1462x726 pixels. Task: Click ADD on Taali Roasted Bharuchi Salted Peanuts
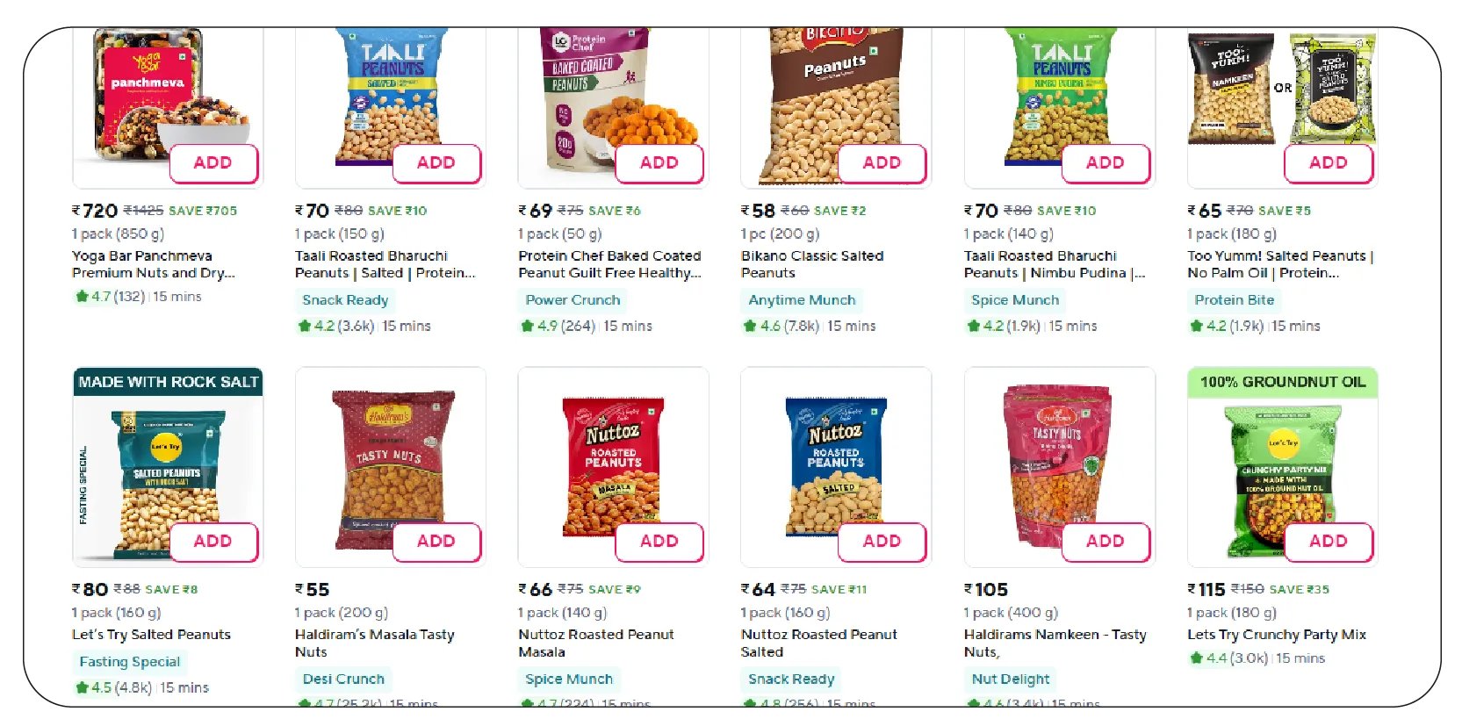pos(436,162)
